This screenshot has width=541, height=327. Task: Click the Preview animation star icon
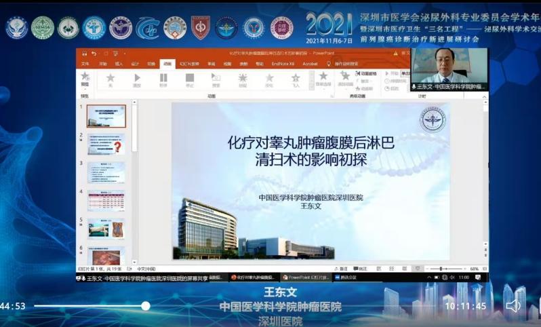click(85, 77)
